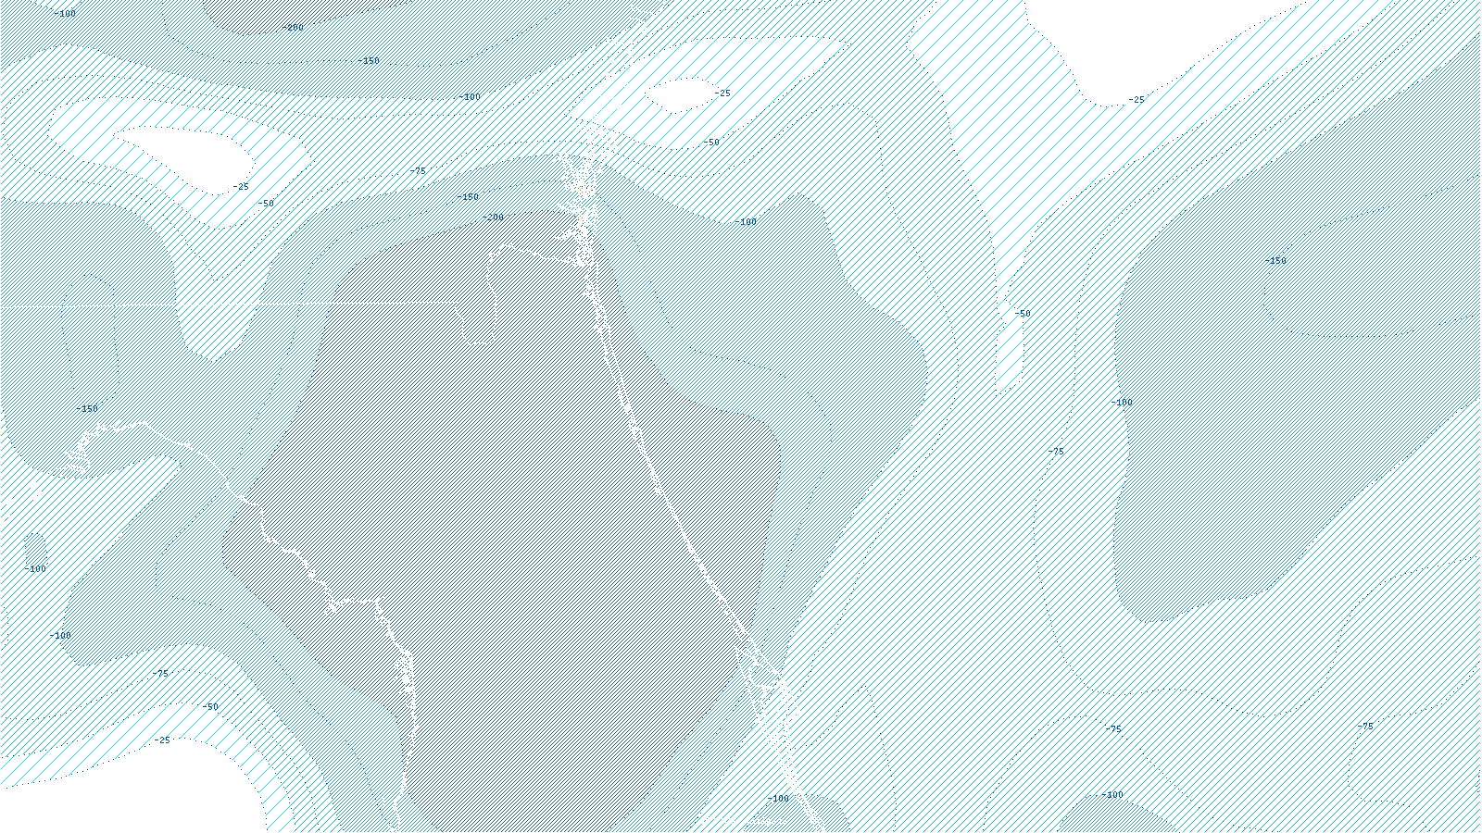Click the -25 label bordering the lower-left white area
This screenshot has height=833, width=1482.
(162, 740)
